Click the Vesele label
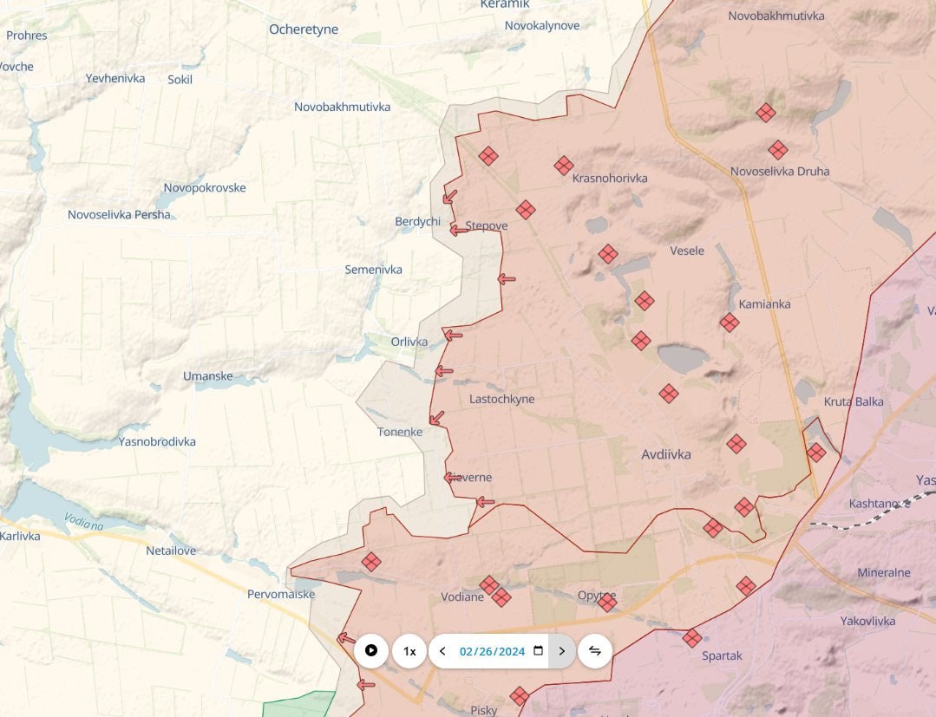Viewport: 936px width, 717px height. pos(687,251)
